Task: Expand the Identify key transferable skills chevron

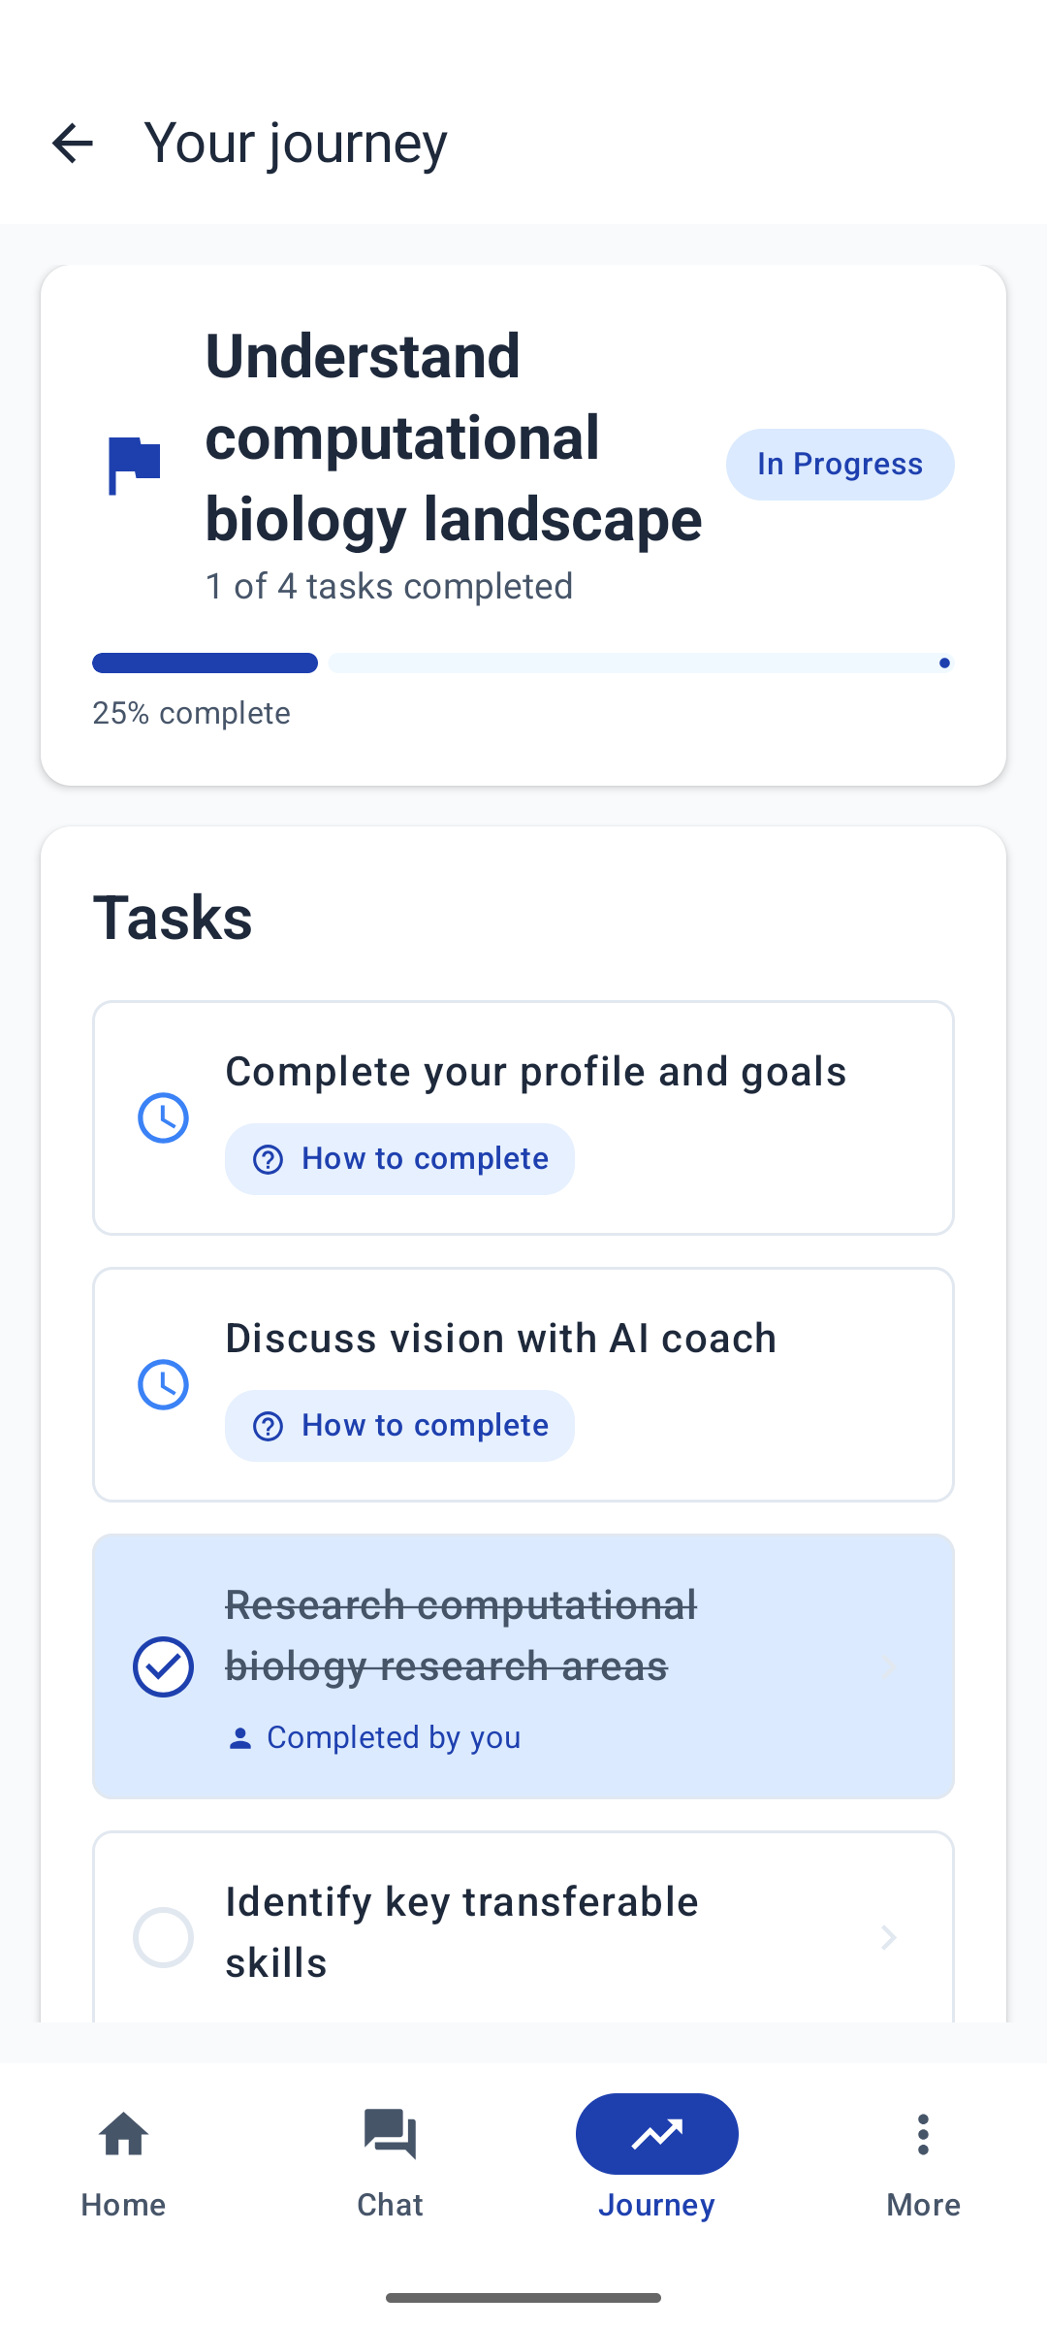Action: coord(888,1937)
